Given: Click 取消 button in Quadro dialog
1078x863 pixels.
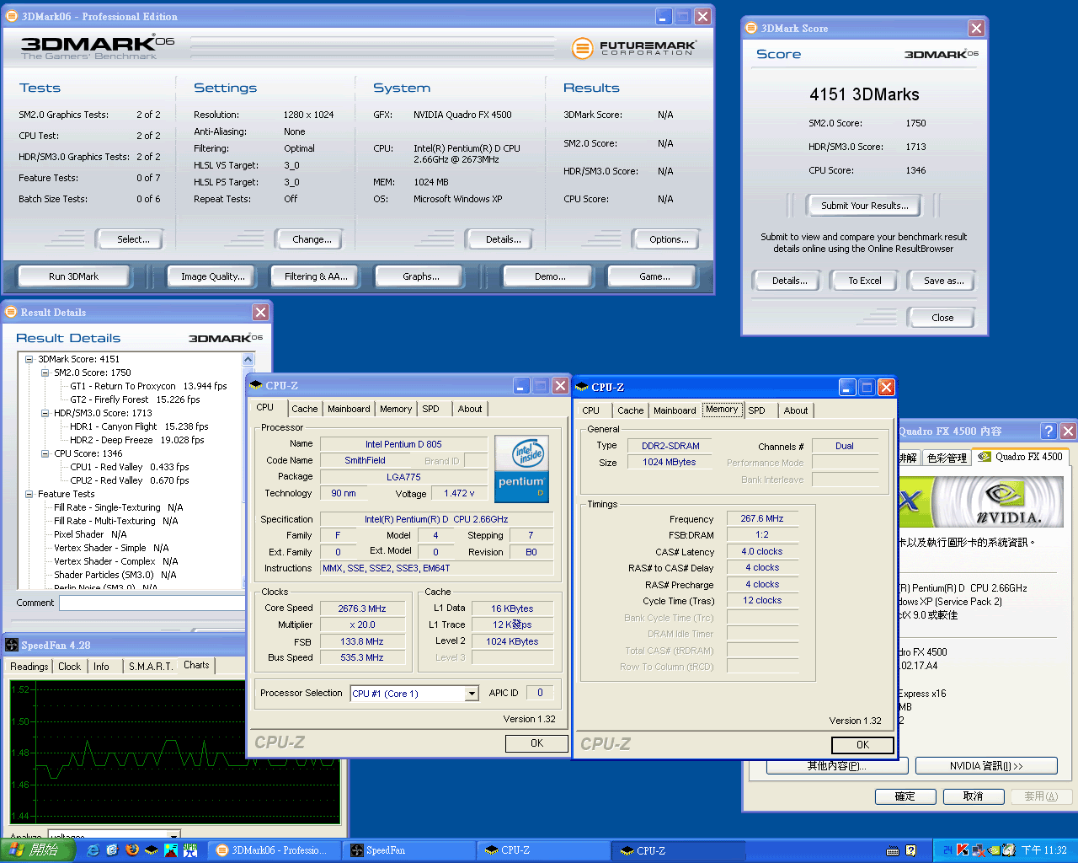Looking at the screenshot, I should pyautogui.click(x=973, y=796).
